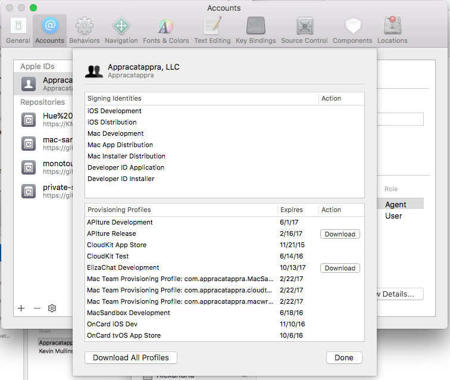
Task: Click the Done button
Action: (x=344, y=357)
